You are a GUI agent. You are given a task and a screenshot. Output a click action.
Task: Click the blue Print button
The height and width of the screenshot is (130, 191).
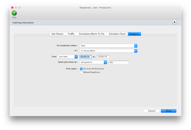(168, 111)
